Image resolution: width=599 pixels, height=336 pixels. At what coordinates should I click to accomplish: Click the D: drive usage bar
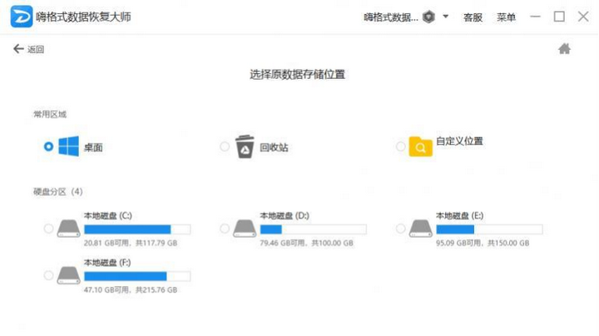[x=314, y=229]
